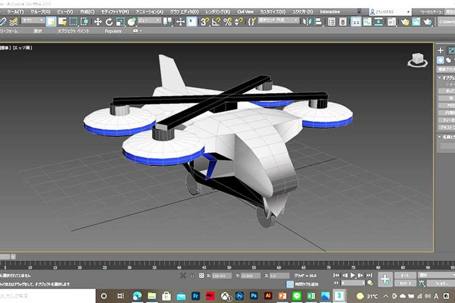Expand the reference coordinate system dropdown
This screenshot has height=303, width=455.
click(x=149, y=21)
